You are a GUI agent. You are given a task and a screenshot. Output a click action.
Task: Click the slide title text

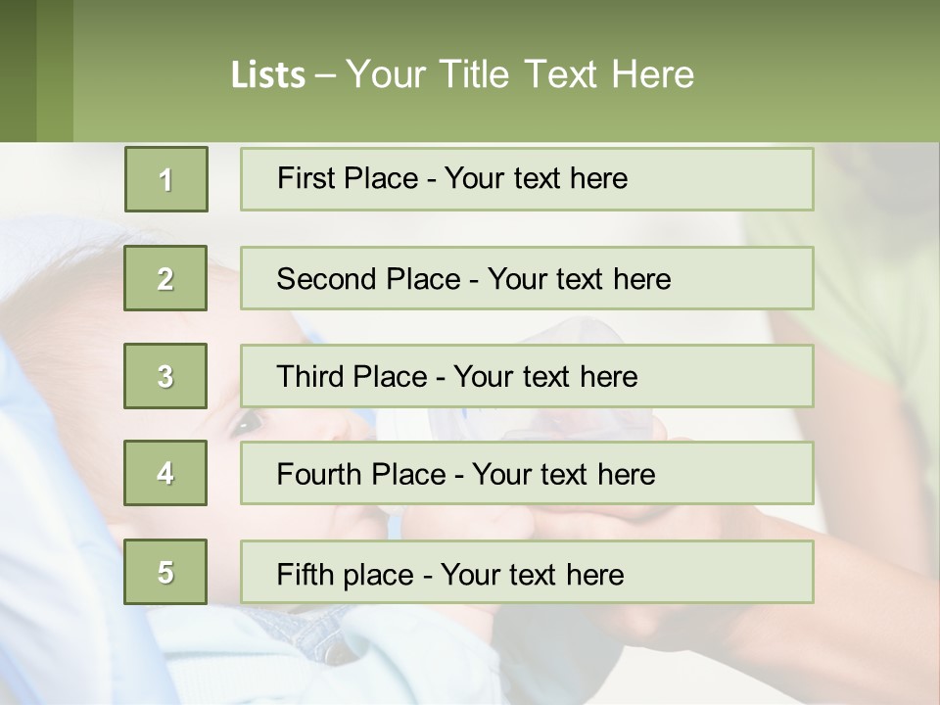462,74
